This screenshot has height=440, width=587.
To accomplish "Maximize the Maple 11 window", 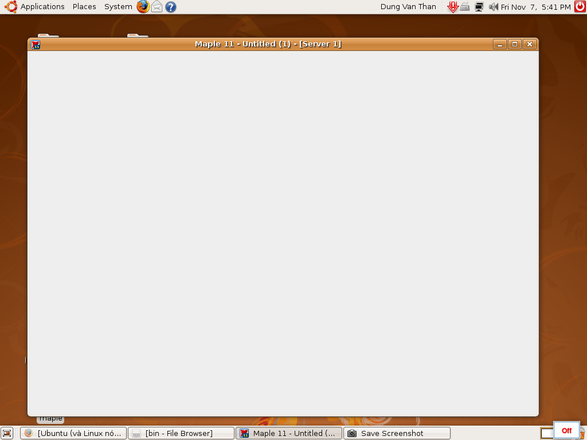I will [x=514, y=44].
